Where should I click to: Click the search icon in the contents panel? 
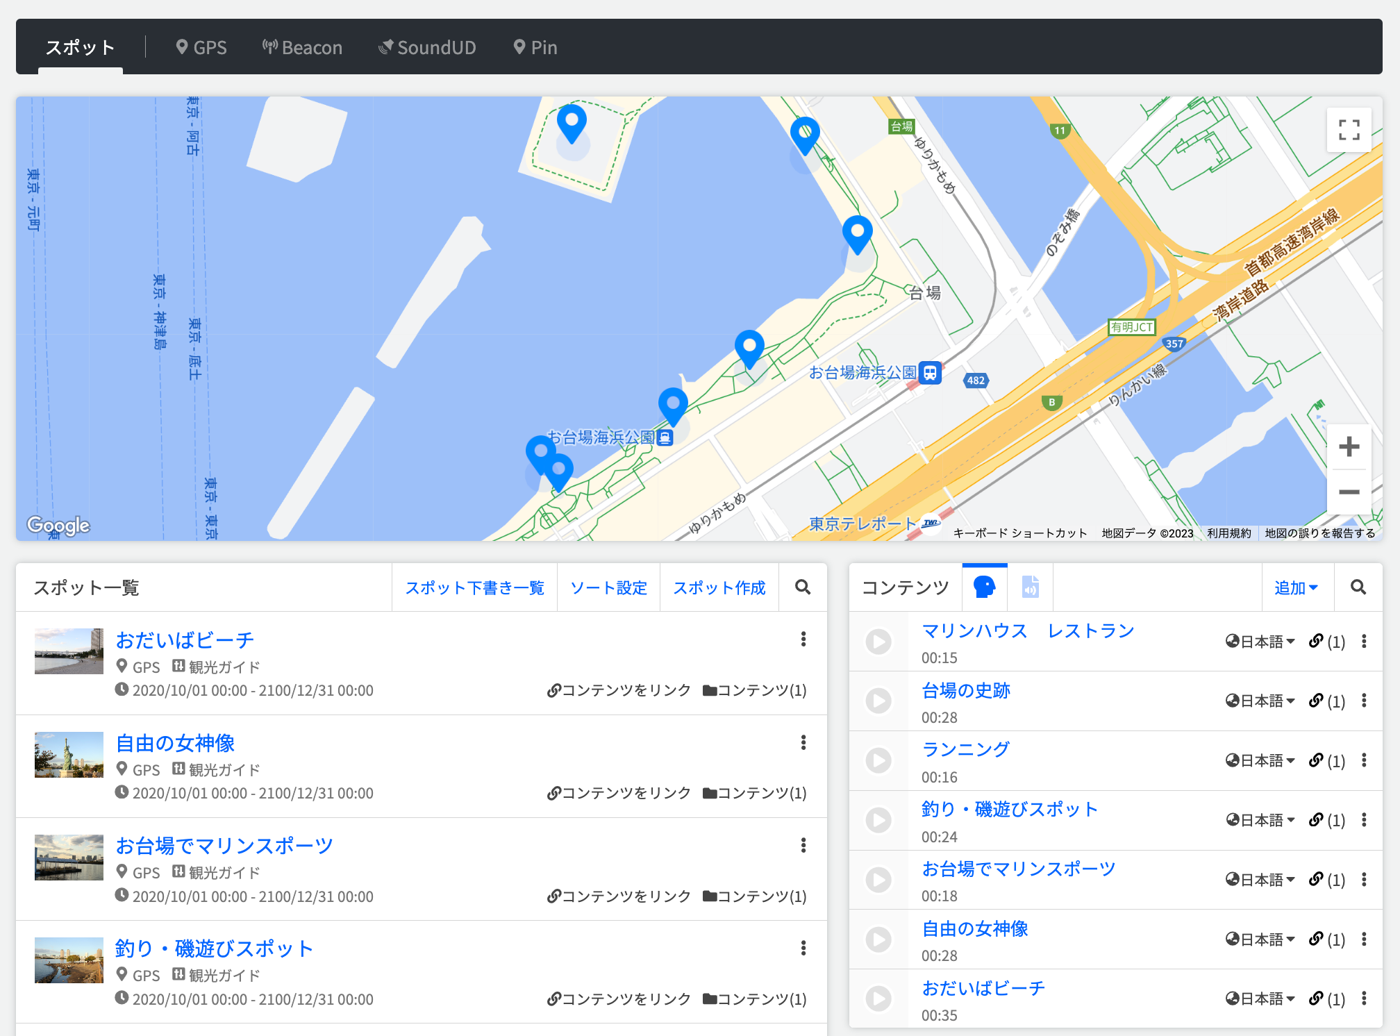(1358, 587)
